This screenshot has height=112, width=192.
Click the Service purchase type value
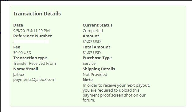(89, 64)
